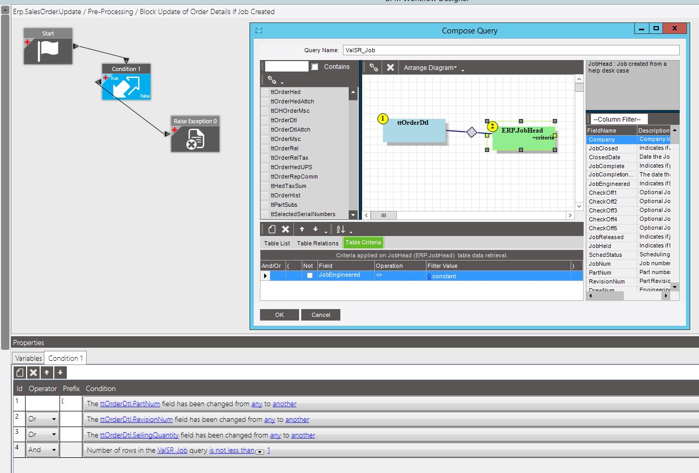Click the Start flag workflow node

48,46
